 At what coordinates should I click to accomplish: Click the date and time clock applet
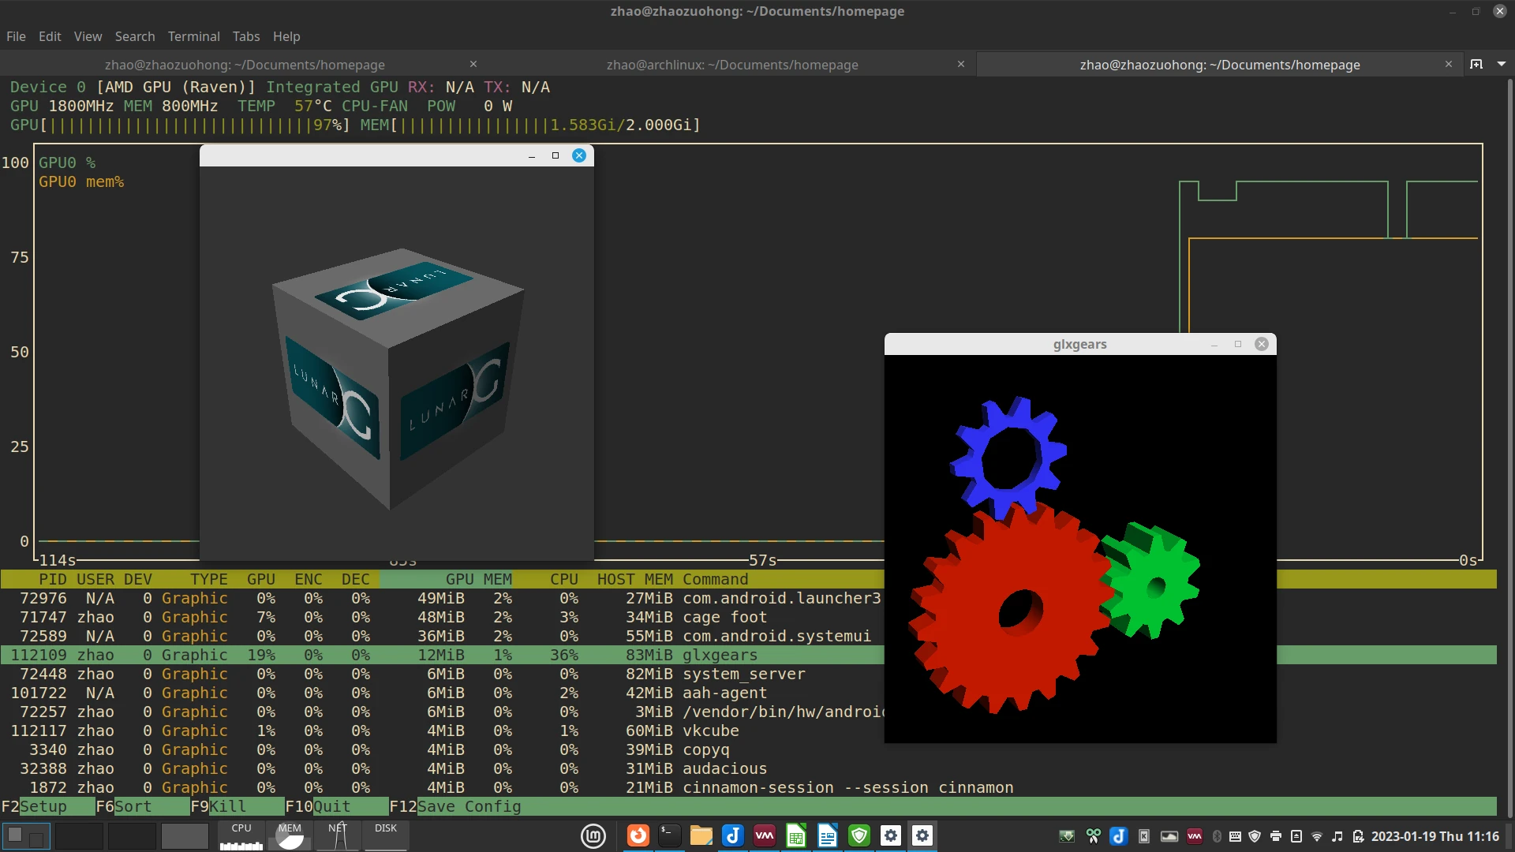1435,836
